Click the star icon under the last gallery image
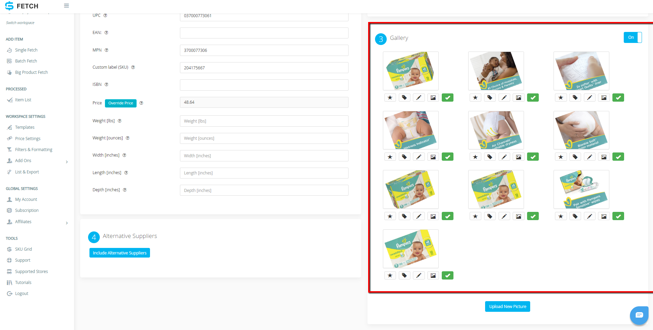This screenshot has height=330, width=653. point(390,275)
